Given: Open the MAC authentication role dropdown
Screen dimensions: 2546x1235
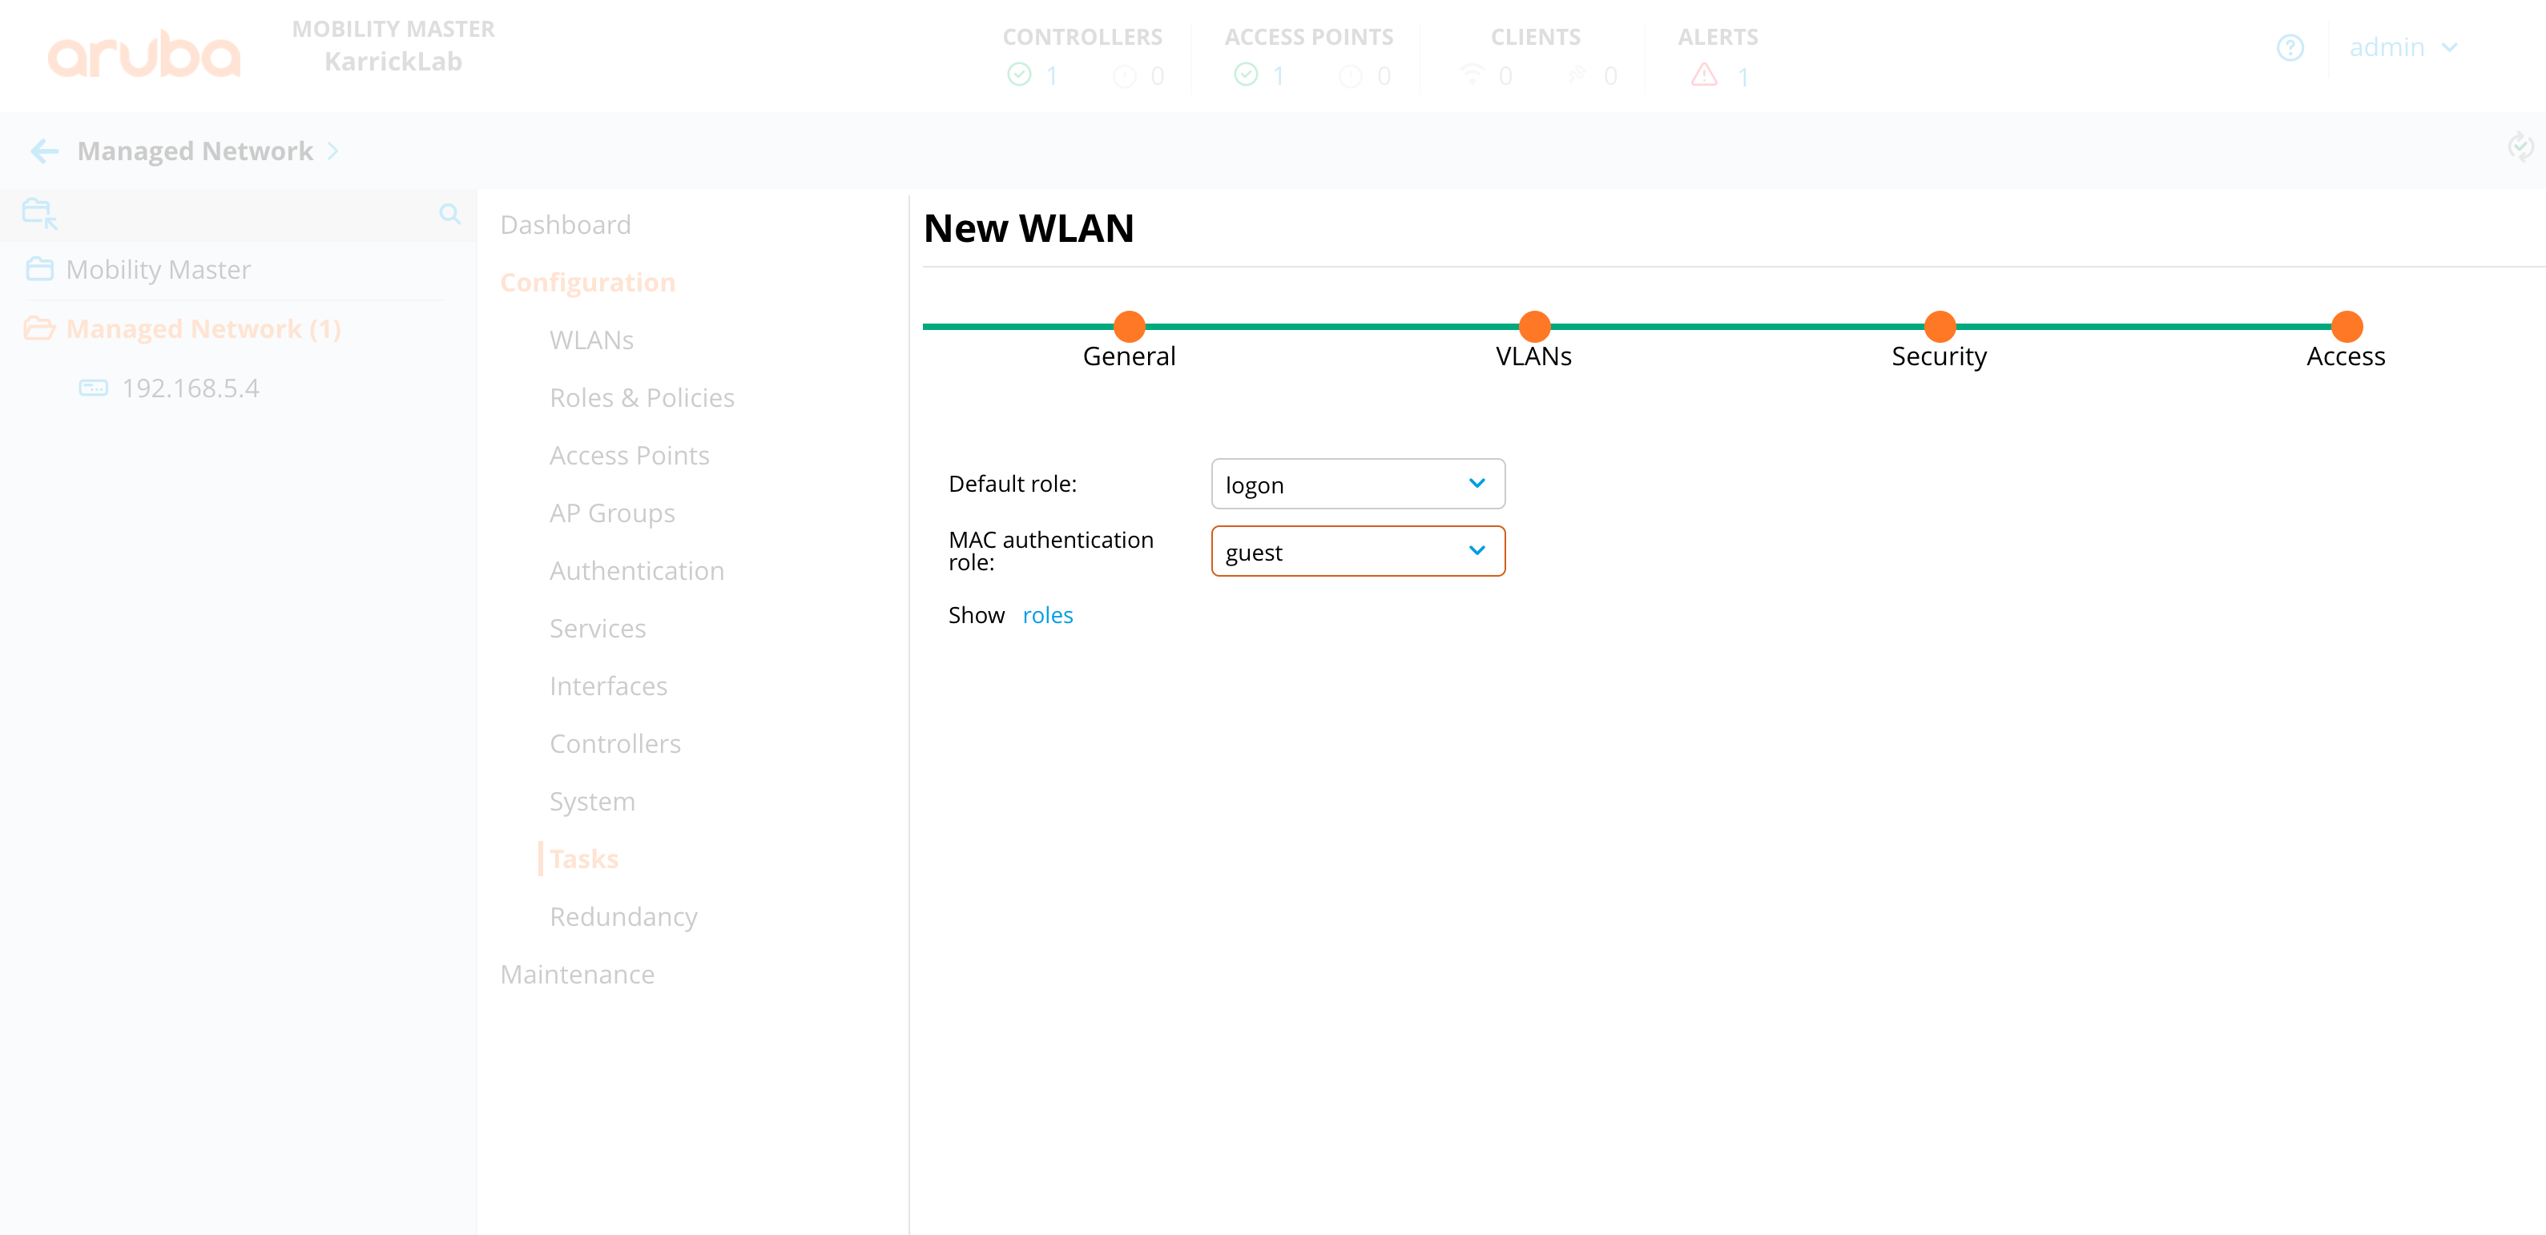Looking at the screenshot, I should point(1357,551).
